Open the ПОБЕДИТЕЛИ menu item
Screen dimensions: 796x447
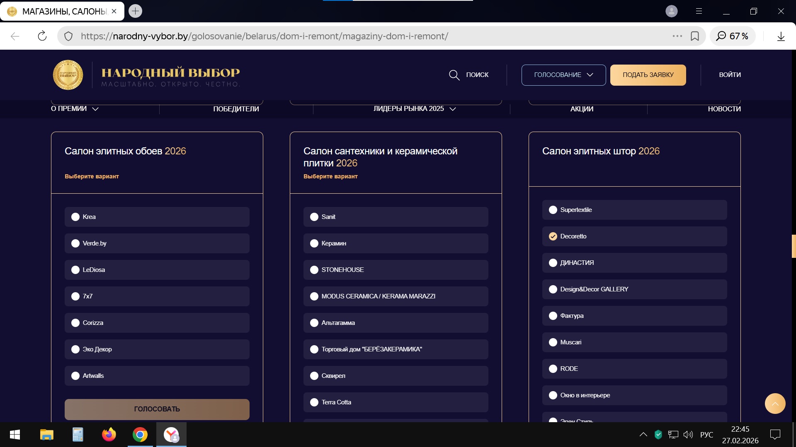coord(236,109)
